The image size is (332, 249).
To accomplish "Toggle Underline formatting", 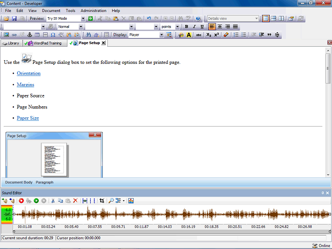I will (x=202, y=26).
